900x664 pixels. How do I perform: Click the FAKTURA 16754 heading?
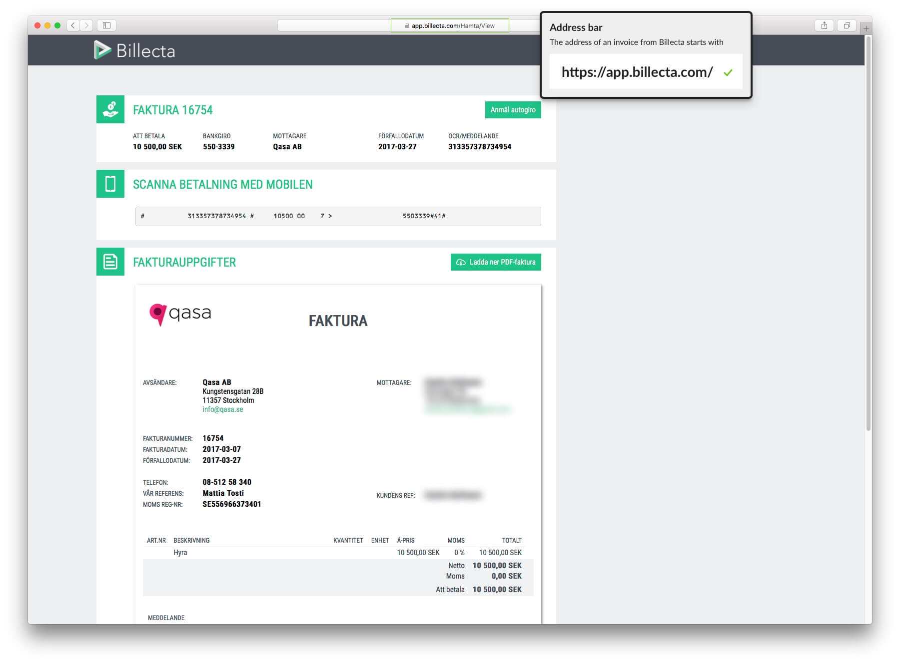[x=173, y=110]
